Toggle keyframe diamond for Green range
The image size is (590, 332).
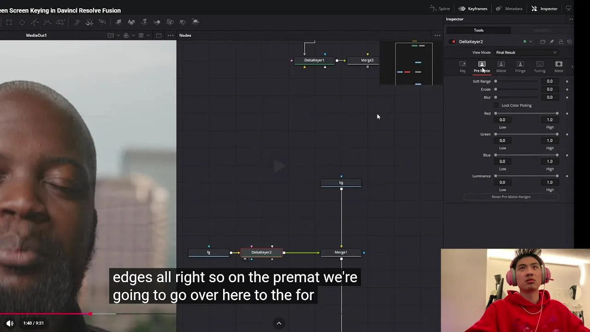pyautogui.click(x=567, y=135)
